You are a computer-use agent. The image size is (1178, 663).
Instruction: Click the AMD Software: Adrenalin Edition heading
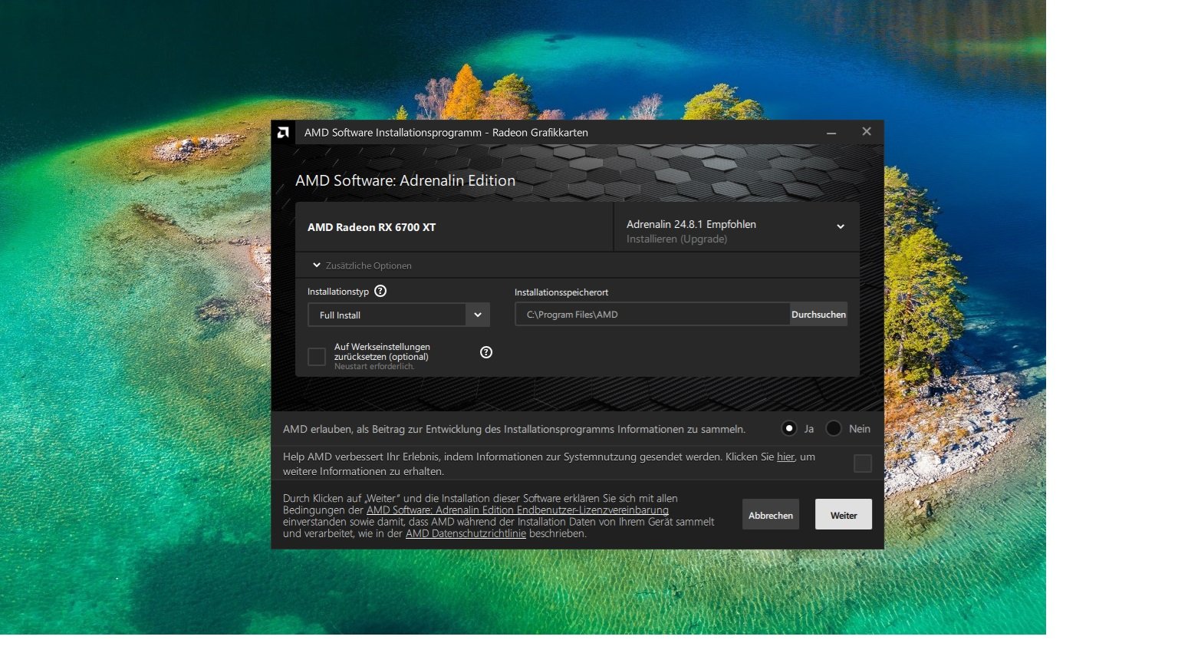pyautogui.click(x=405, y=180)
